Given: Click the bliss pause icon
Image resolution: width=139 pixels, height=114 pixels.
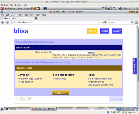Looking at the screenshot, I should click(22, 99).
